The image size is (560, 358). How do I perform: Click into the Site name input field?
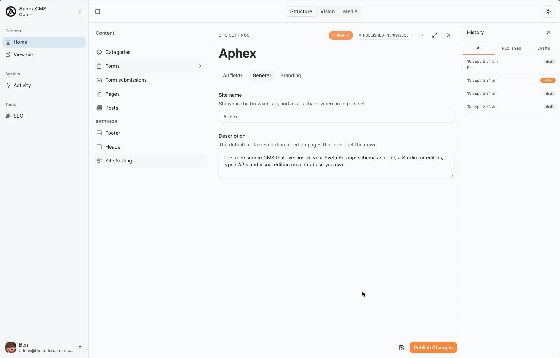[x=336, y=117]
